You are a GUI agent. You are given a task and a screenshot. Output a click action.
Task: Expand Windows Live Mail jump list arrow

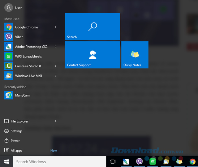pos(55,76)
